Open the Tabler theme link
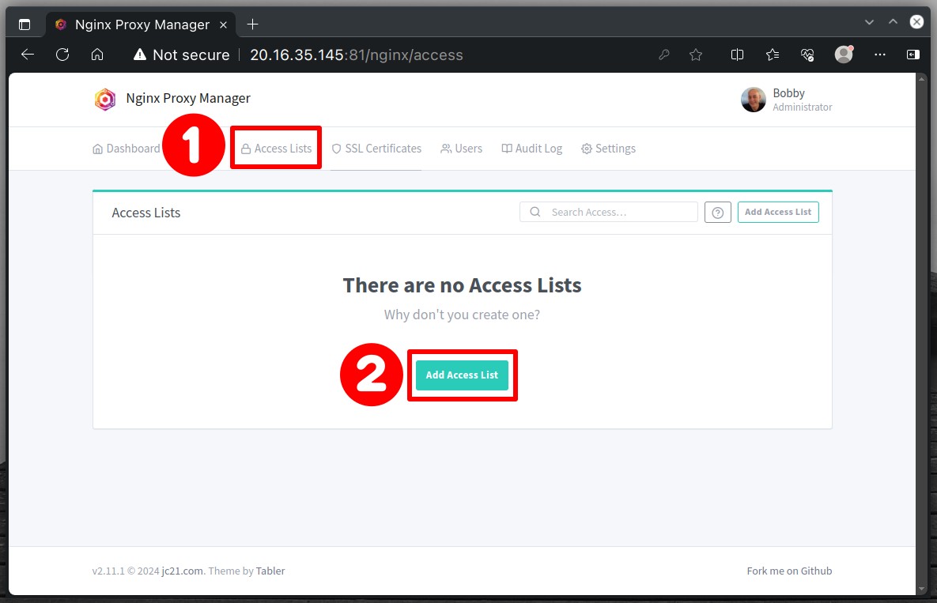The height and width of the screenshot is (603, 937). [x=270, y=571]
